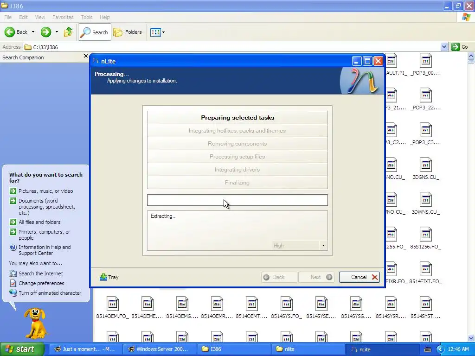Screen dimensions: 475x356
Task: Open the Favorites menu
Action: click(x=63, y=17)
